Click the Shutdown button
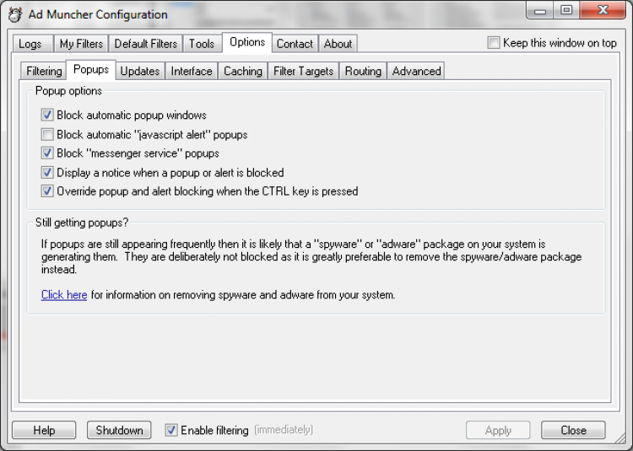The image size is (633, 451). [119, 430]
